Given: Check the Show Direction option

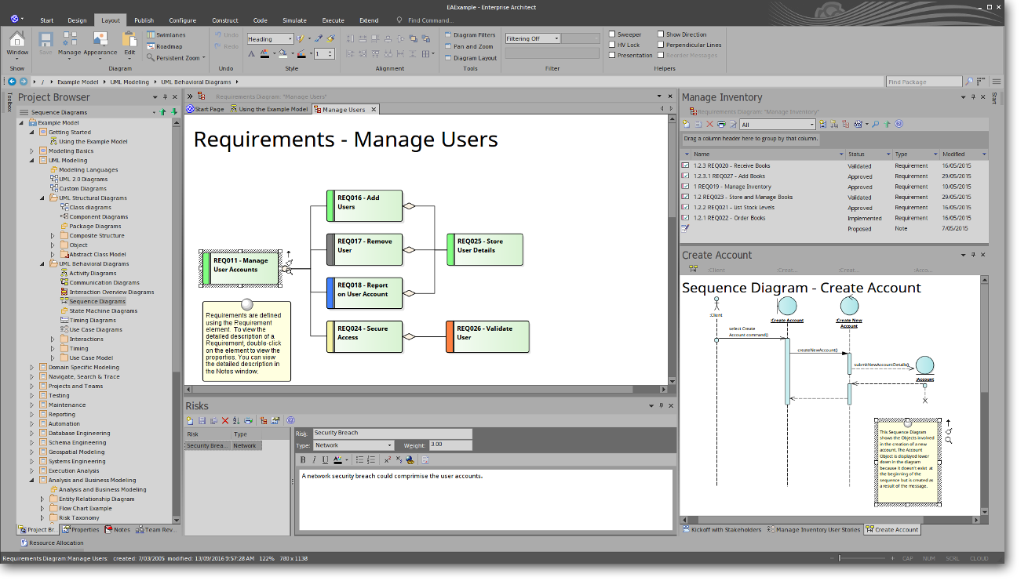Looking at the screenshot, I should (662, 34).
